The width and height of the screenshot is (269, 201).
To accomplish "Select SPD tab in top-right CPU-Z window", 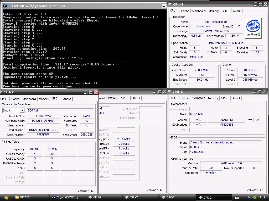I will 224,11.
